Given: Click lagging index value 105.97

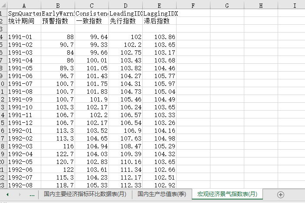Looking at the screenshot, I should point(159,83).
